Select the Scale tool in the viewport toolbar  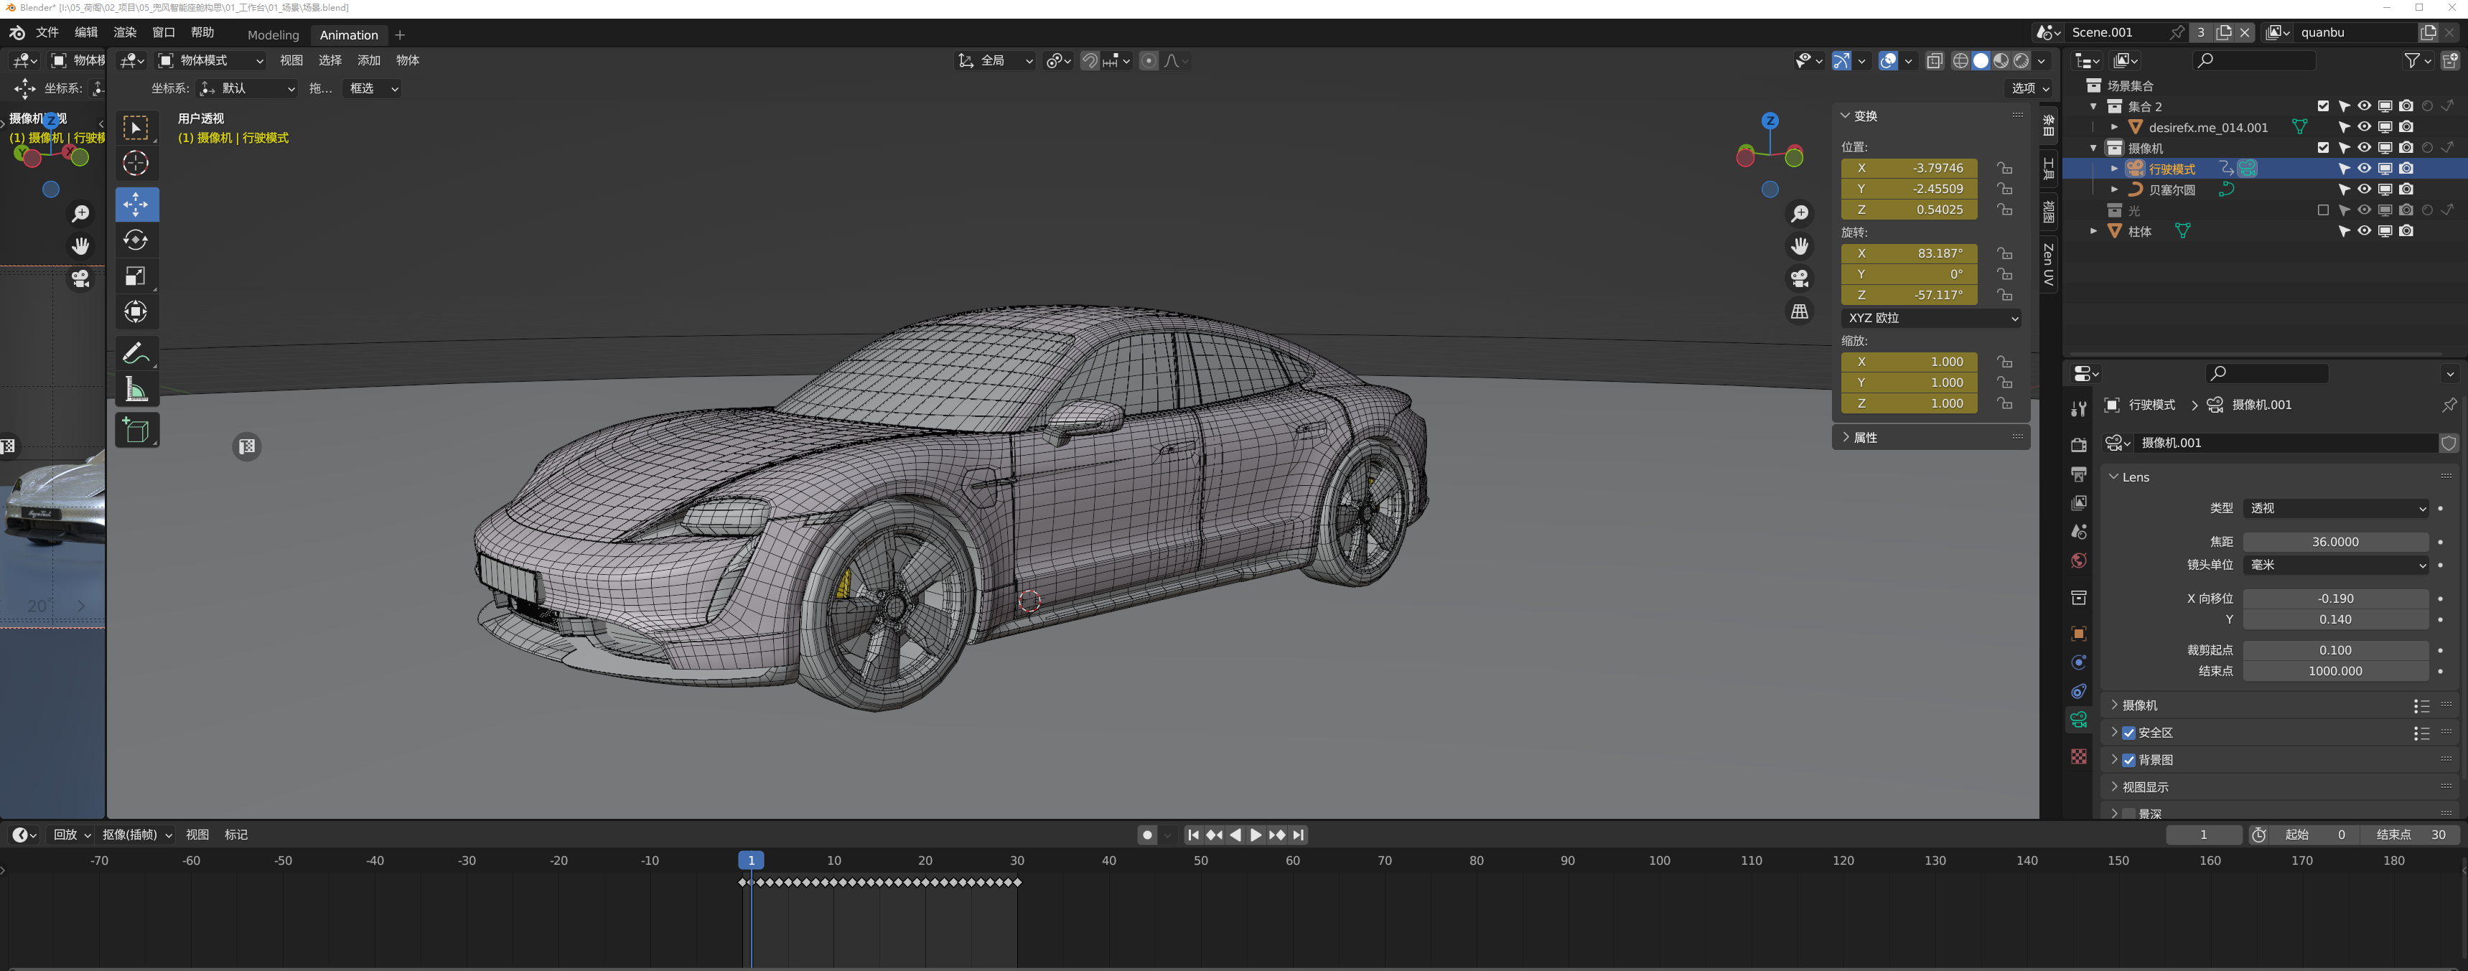(136, 276)
